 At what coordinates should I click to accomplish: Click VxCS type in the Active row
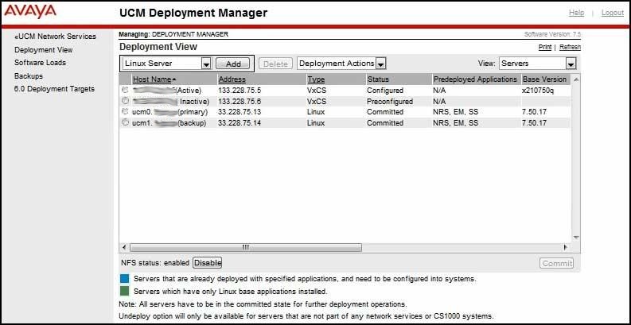[x=317, y=91]
